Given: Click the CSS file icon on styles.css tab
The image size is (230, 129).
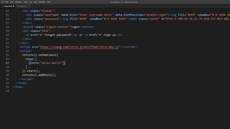Looking at the screenshot, I should point(18,6).
